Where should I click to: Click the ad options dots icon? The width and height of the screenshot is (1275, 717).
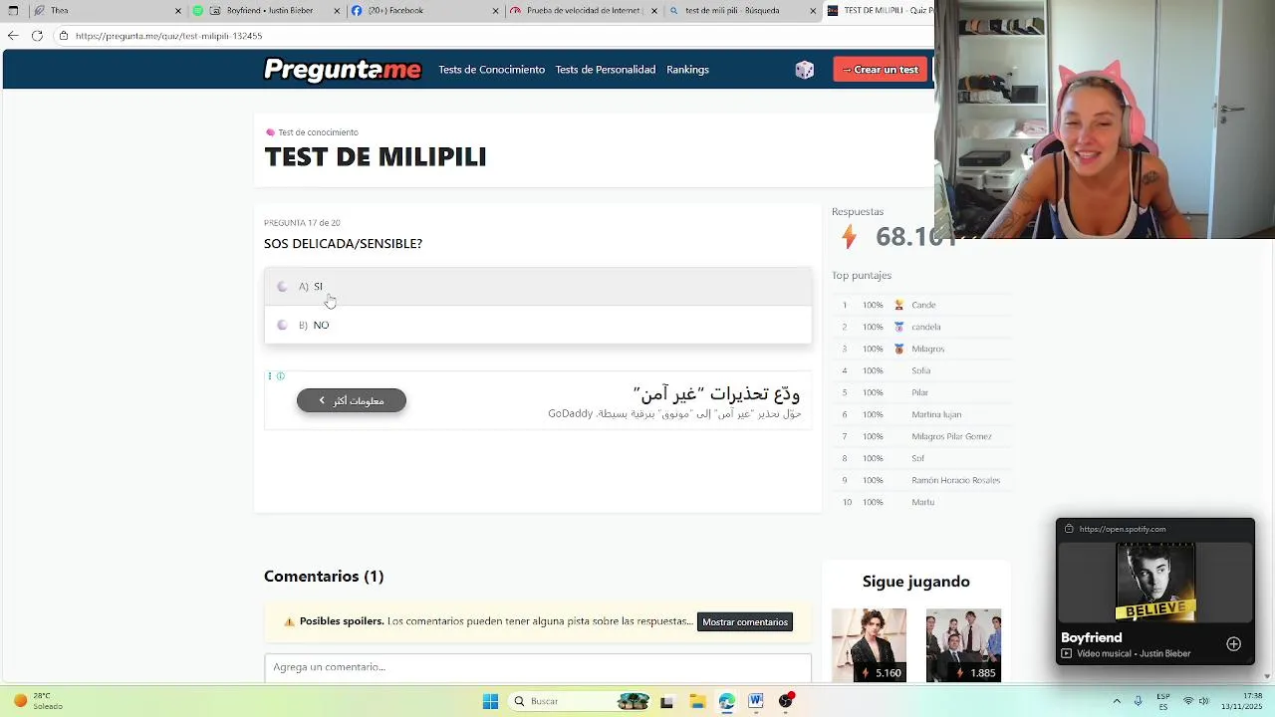[269, 376]
